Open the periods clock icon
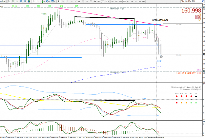The height and width of the screenshot is (138, 205). [47, 1]
